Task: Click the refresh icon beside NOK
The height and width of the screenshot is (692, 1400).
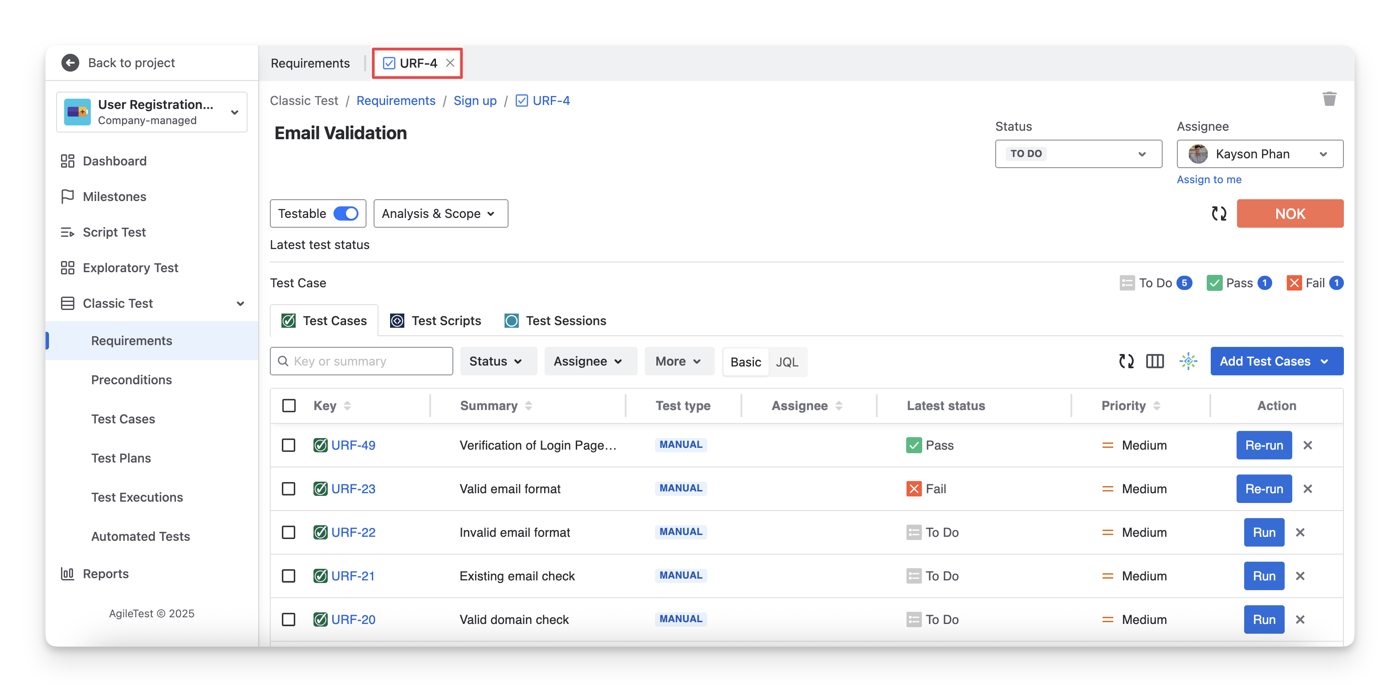Action: 1218,213
